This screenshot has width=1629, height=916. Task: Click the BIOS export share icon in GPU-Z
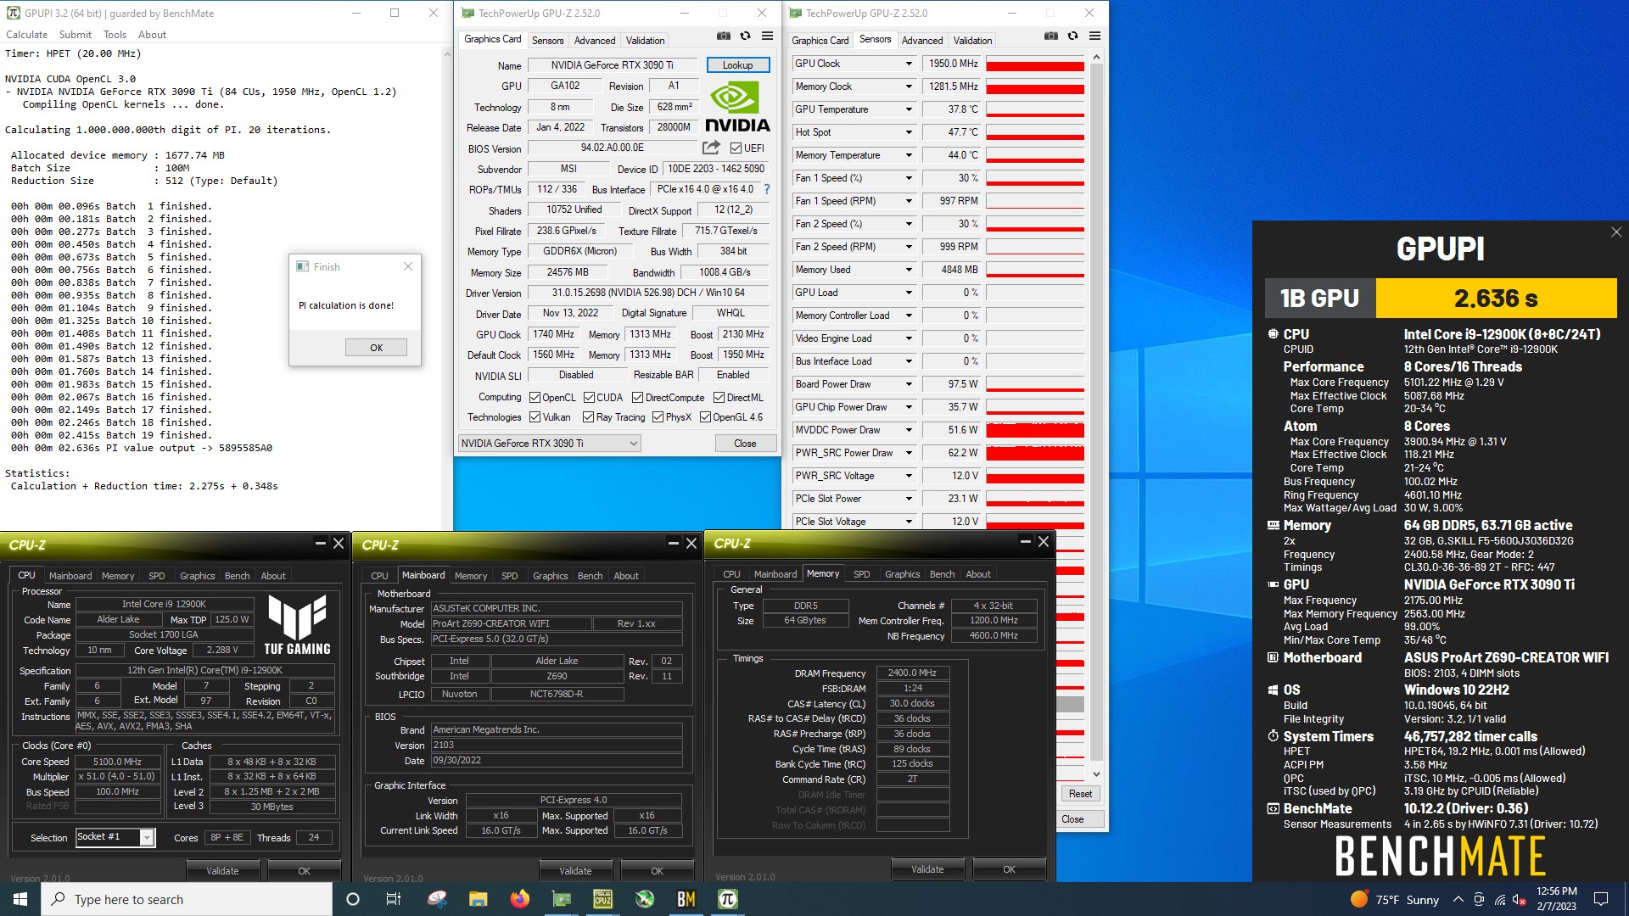click(711, 148)
